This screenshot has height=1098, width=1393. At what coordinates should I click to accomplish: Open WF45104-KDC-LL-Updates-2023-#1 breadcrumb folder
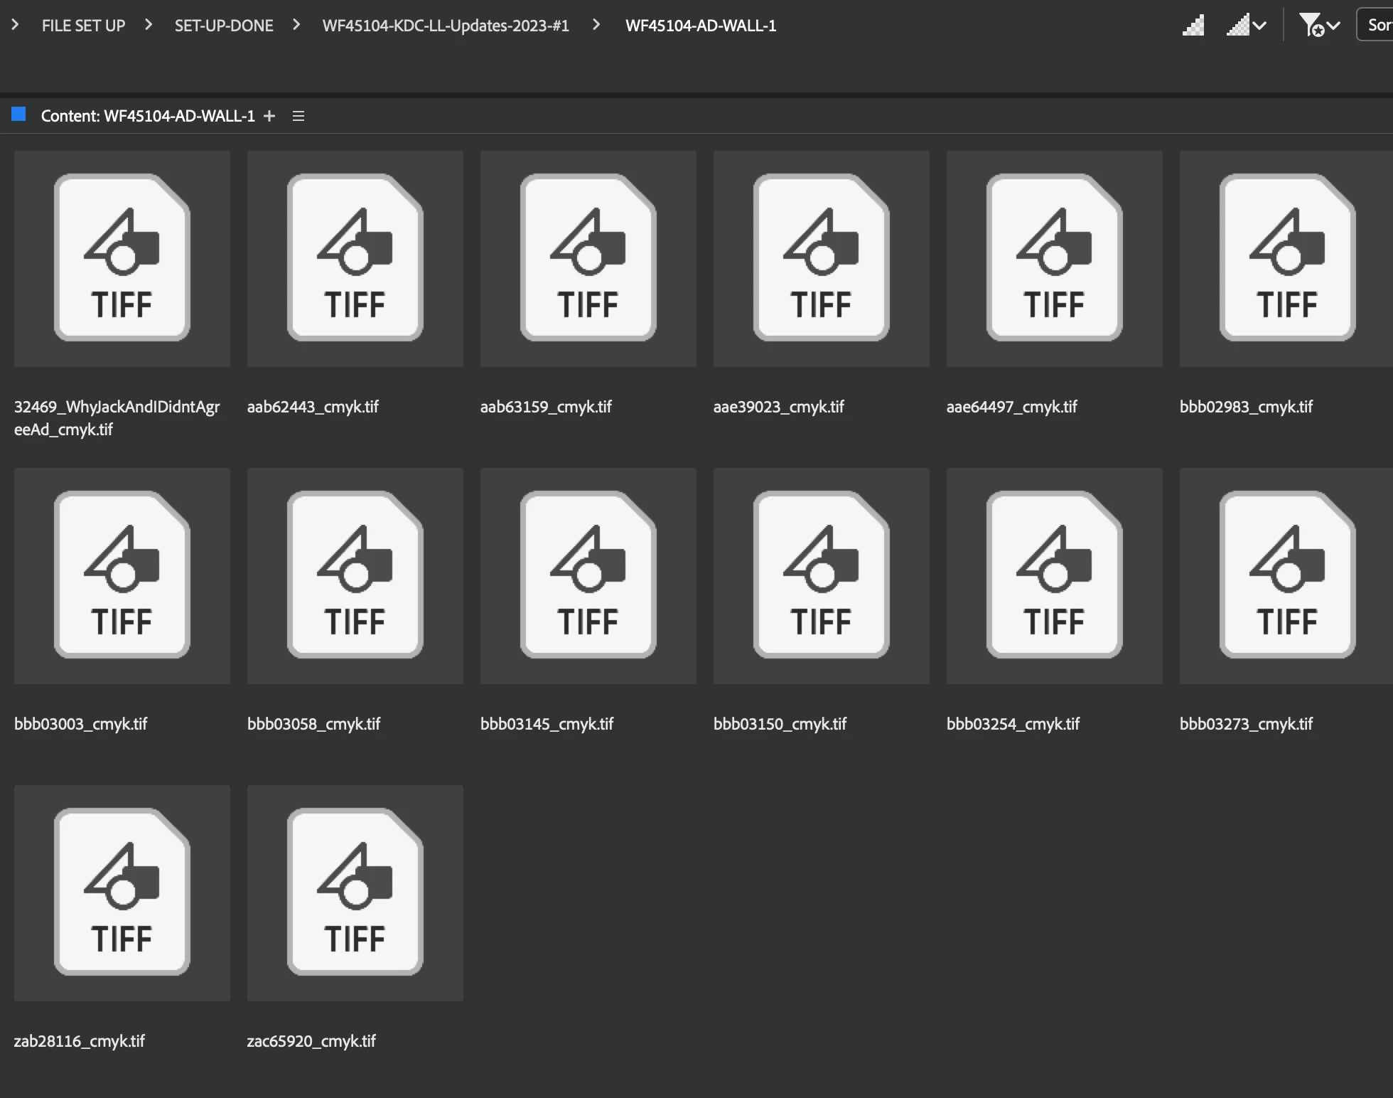446,26
